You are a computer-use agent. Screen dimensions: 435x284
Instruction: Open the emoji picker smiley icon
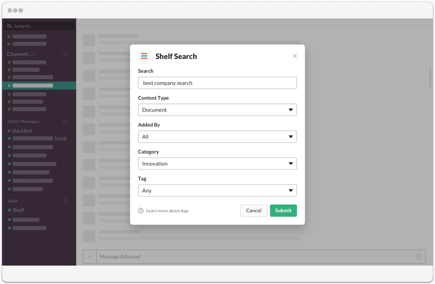click(x=419, y=257)
